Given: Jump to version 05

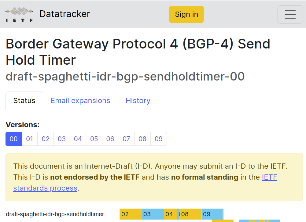Looking at the screenshot, I should click(94, 139).
